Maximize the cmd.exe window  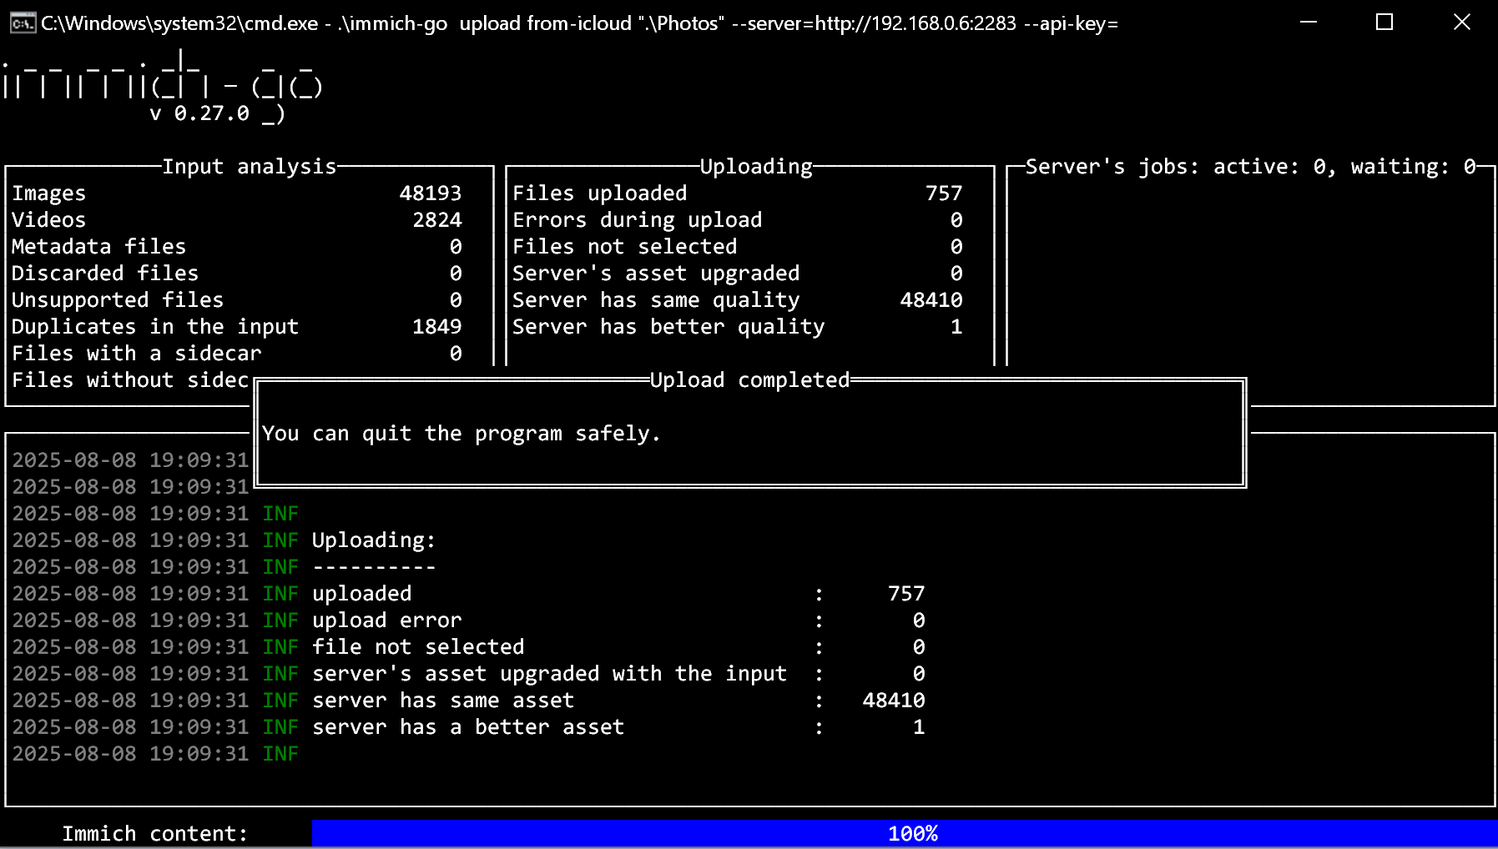pos(1385,23)
